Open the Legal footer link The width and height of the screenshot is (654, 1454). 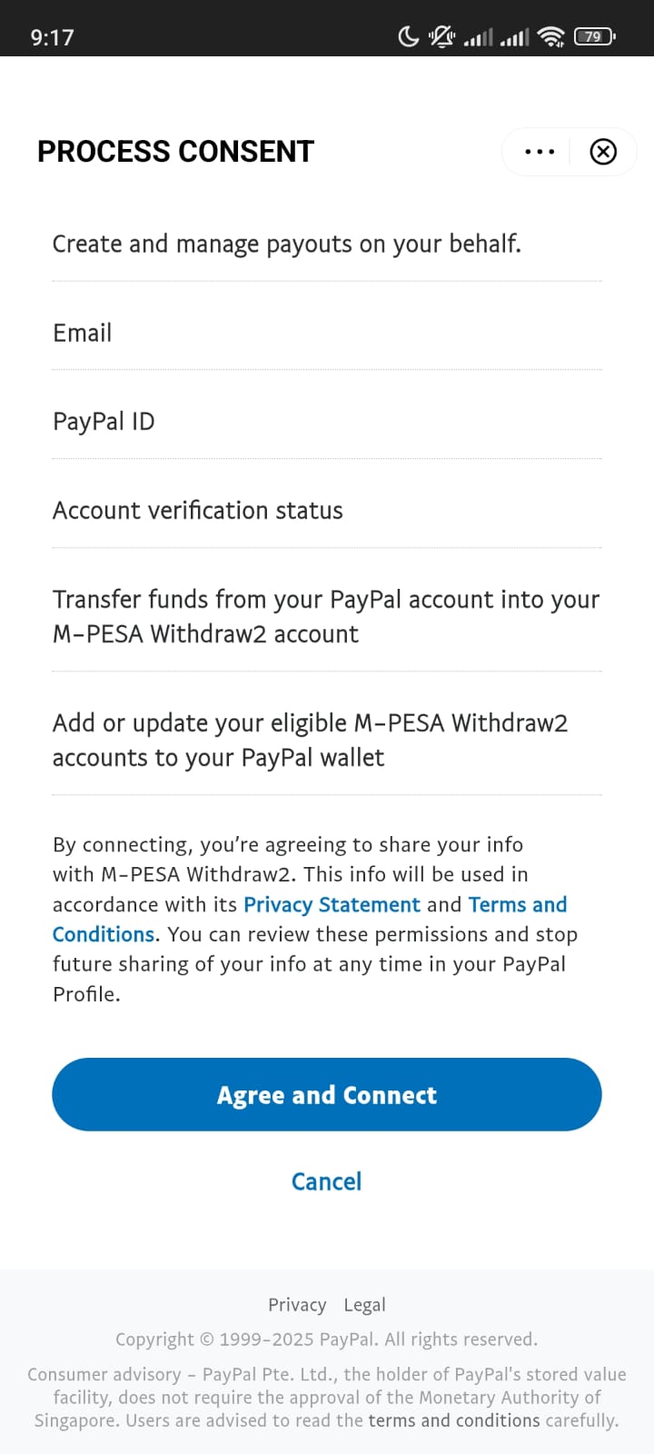tap(364, 1304)
